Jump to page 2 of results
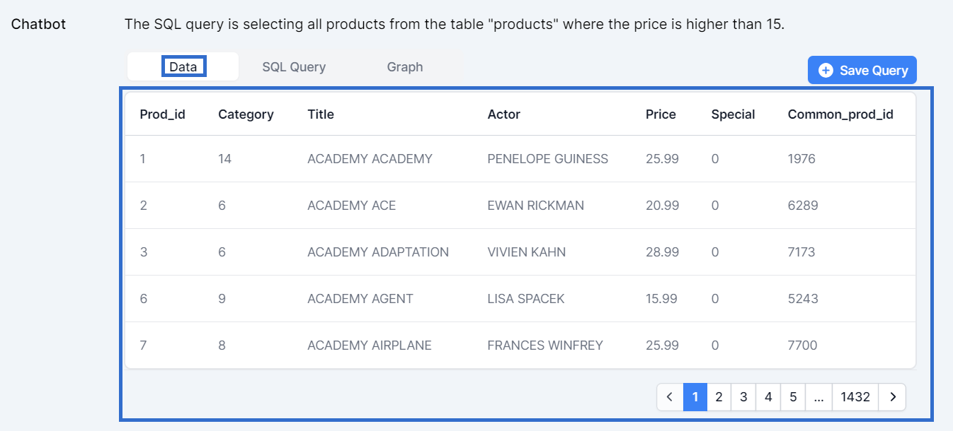The height and width of the screenshot is (431, 953). click(x=719, y=397)
